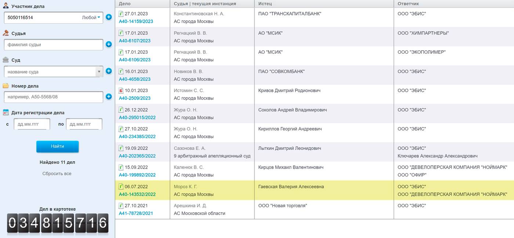Click the Судья | текущая инстанция column header
The image size is (514, 238).
tap(205, 4)
